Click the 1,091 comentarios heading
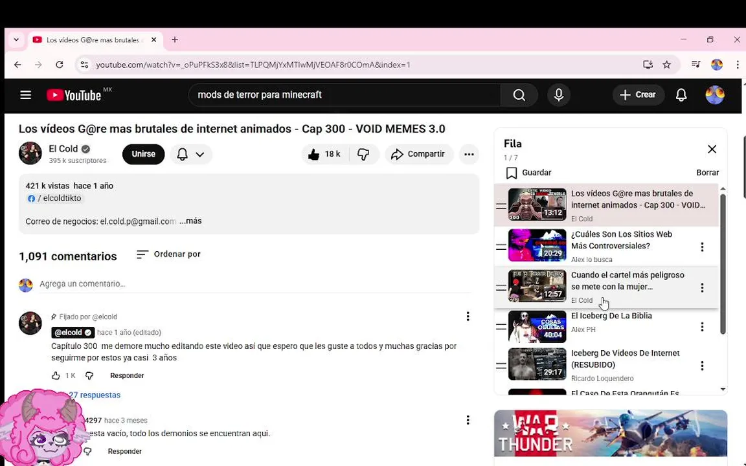The width and height of the screenshot is (746, 466). (67, 256)
